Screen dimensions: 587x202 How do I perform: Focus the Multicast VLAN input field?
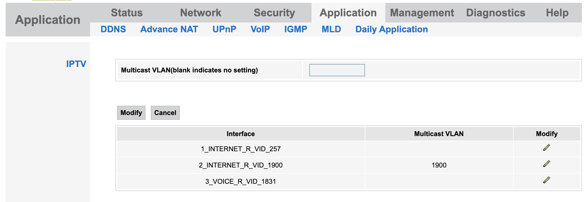pos(337,70)
